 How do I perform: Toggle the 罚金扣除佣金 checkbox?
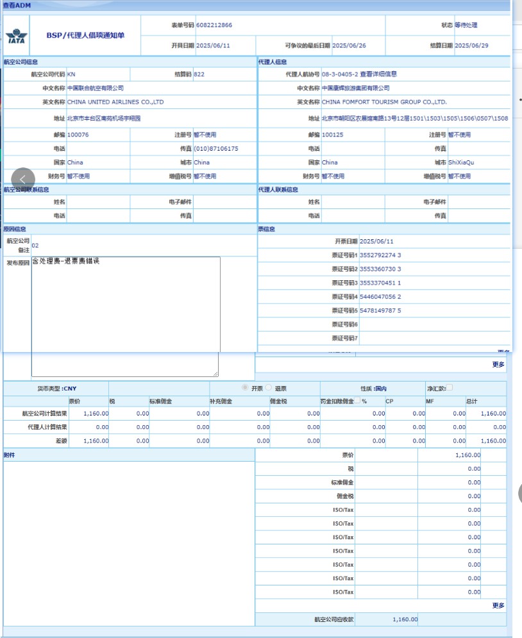coord(357,401)
